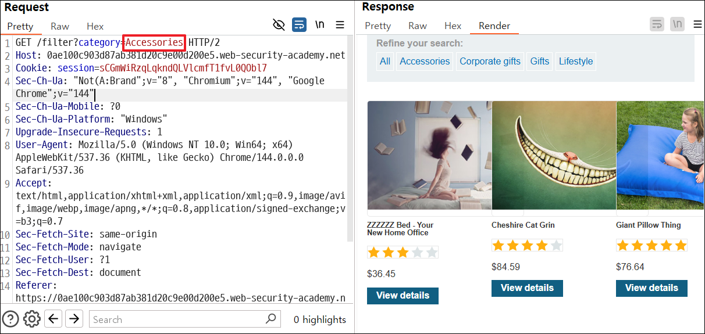This screenshot has width=705, height=334.
Task: Toggle hide non-printable characters eye icon in Request
Action: [x=279, y=24]
